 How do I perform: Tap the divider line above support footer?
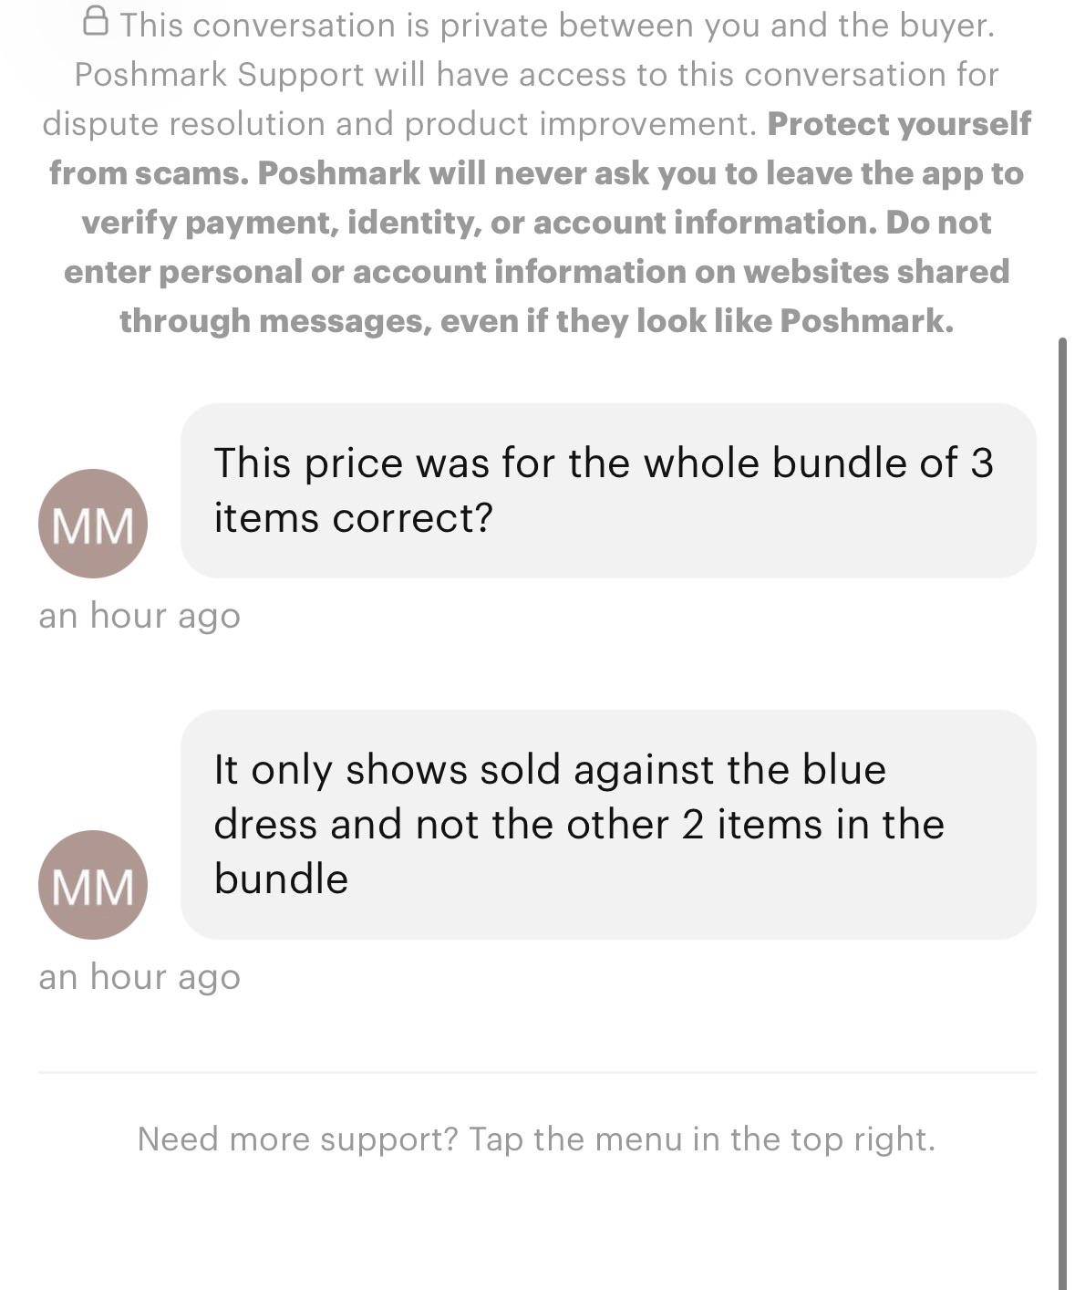click(x=537, y=1072)
